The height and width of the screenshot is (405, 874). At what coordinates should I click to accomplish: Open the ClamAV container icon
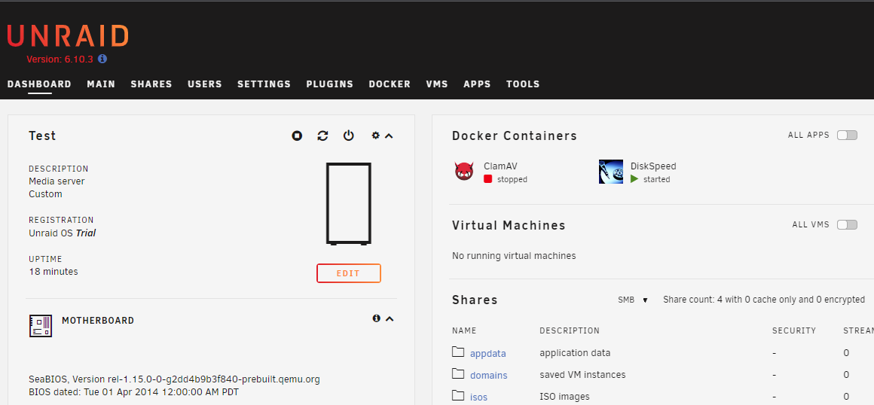[464, 172]
